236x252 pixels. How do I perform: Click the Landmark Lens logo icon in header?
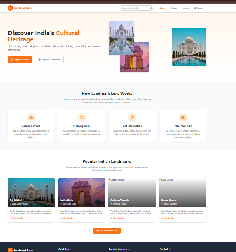pyautogui.click(x=10, y=8)
